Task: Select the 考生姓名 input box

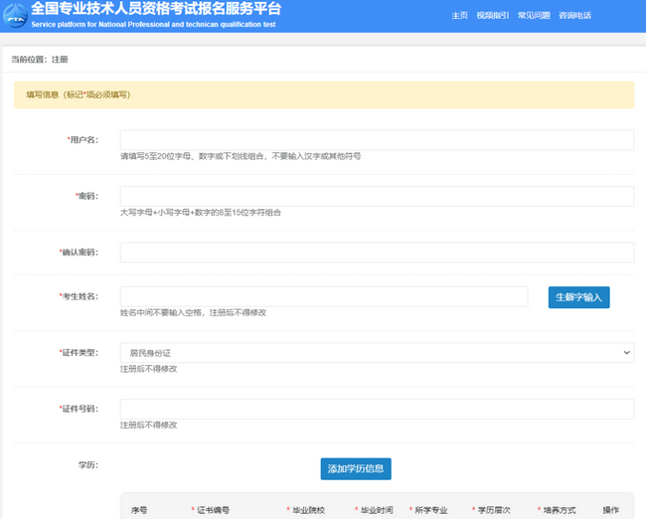Action: pyautogui.click(x=324, y=296)
